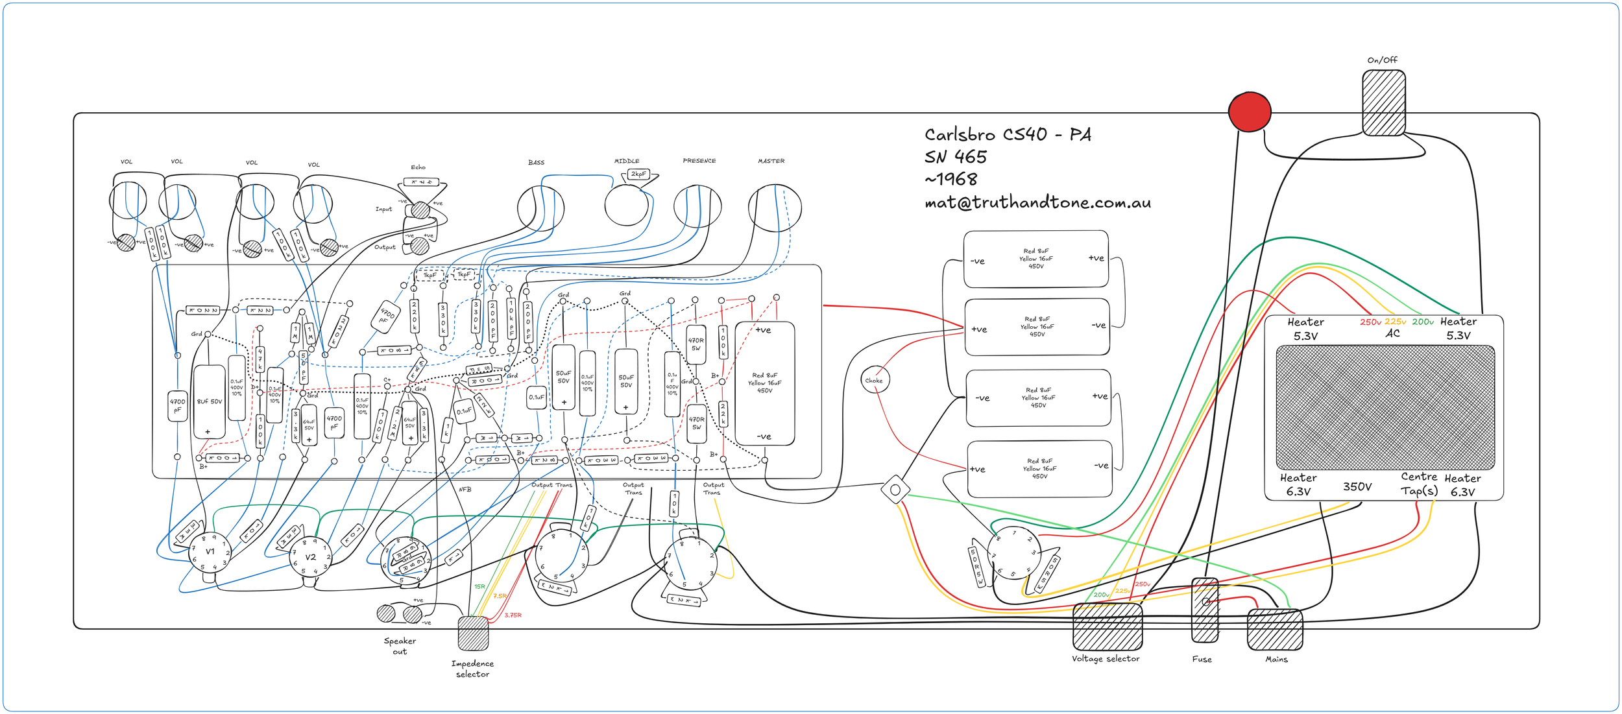Click the 'Impedence selector' label

[x=472, y=669]
